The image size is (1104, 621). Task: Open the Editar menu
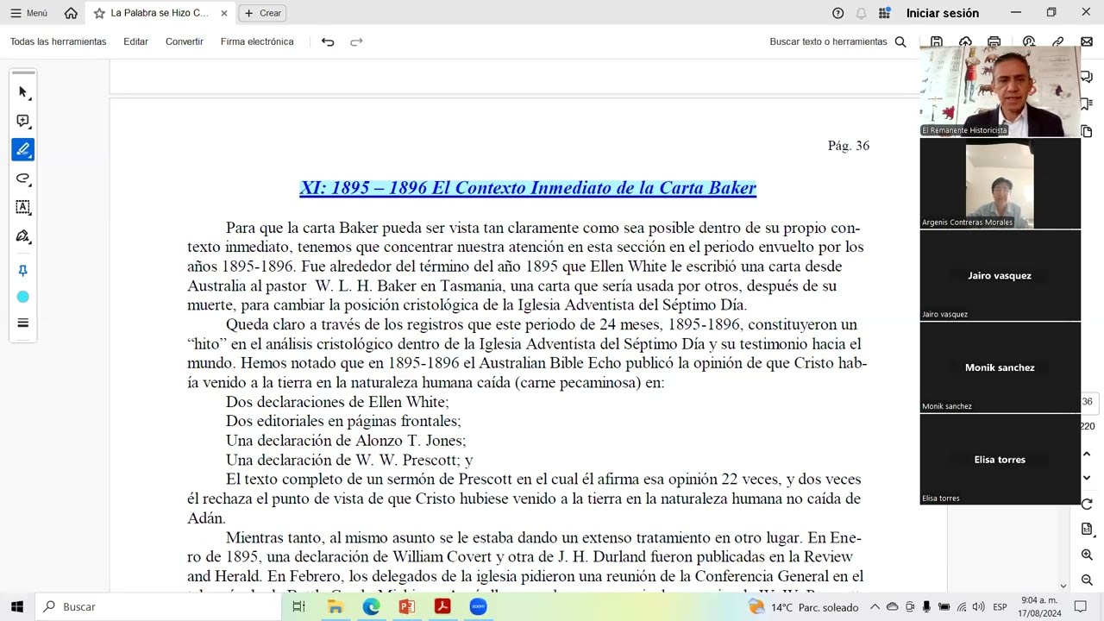135,41
